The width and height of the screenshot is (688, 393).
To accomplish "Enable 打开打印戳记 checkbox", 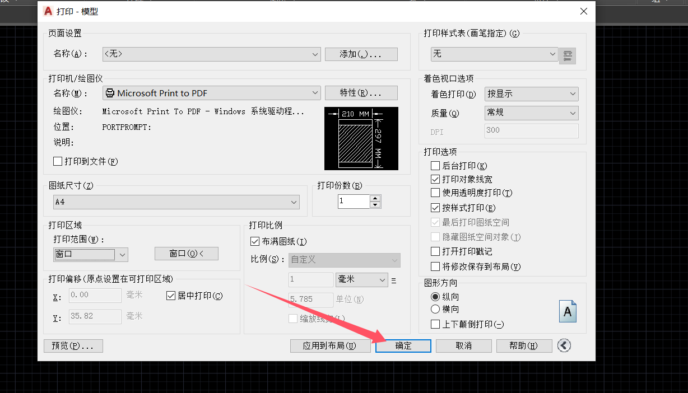I will coord(435,251).
